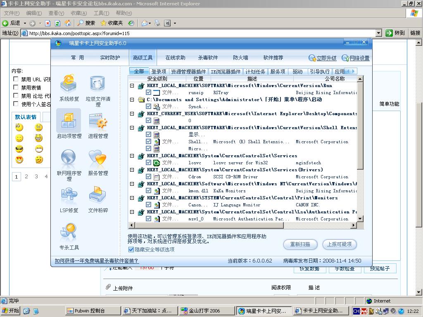423x317 pixels.
Task: Switch to the 杀毒软件 tab
Action: (x=208, y=58)
